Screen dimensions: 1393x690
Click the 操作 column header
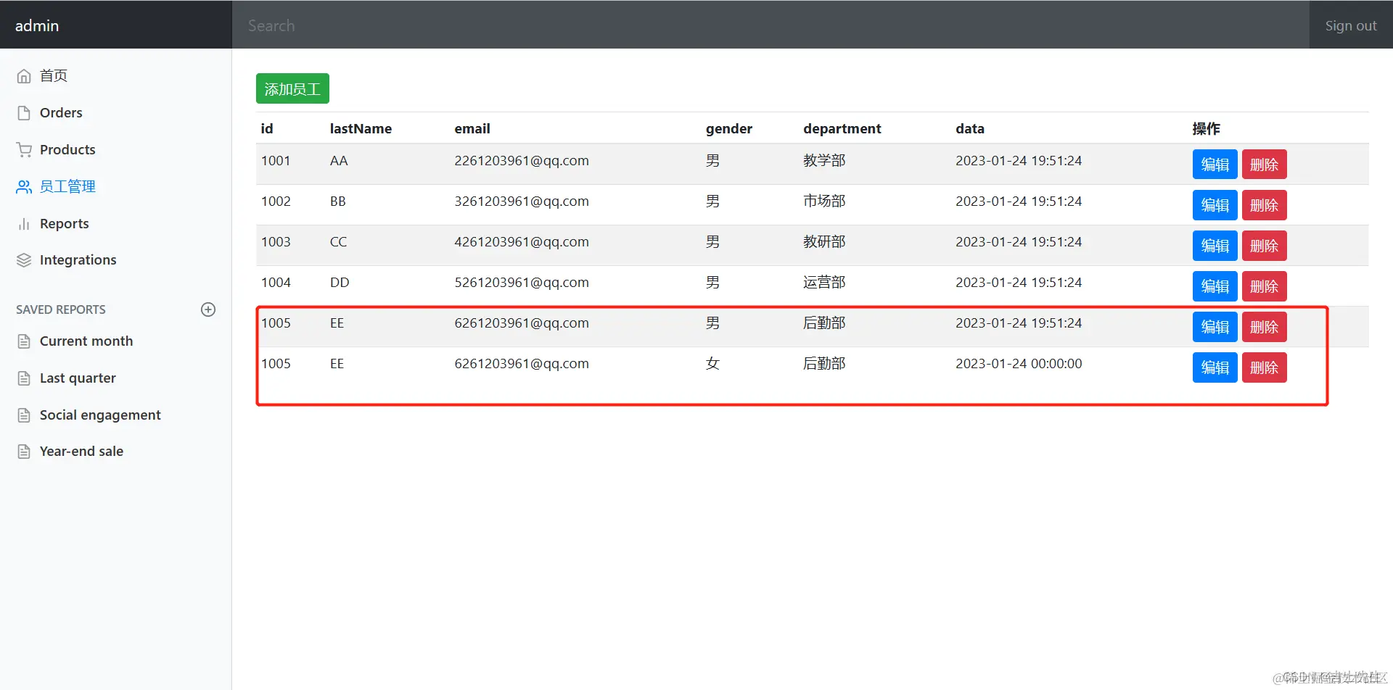coord(1206,128)
